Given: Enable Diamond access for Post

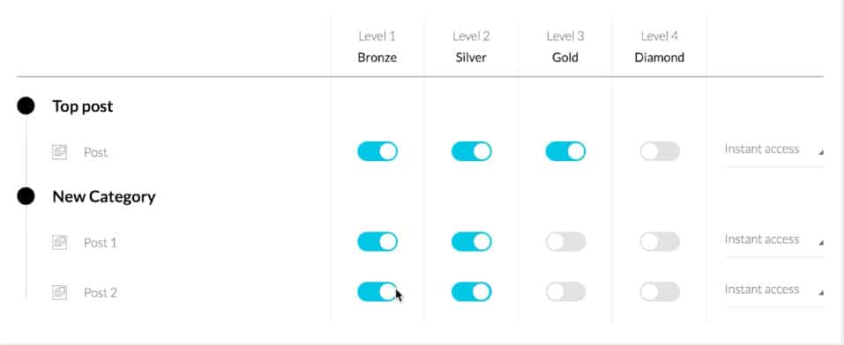Looking at the screenshot, I should [660, 151].
